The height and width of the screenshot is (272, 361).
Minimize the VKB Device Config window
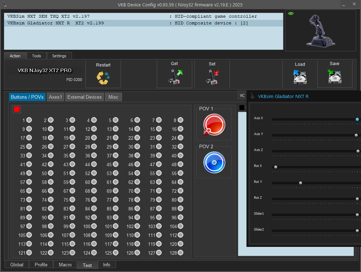[344, 5]
